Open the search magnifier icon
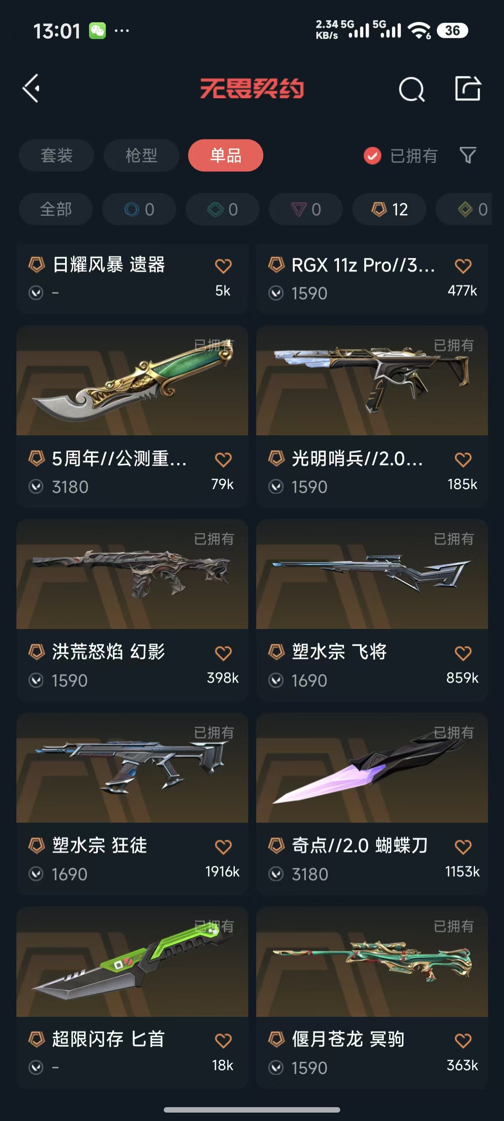This screenshot has width=504, height=1121. [411, 89]
